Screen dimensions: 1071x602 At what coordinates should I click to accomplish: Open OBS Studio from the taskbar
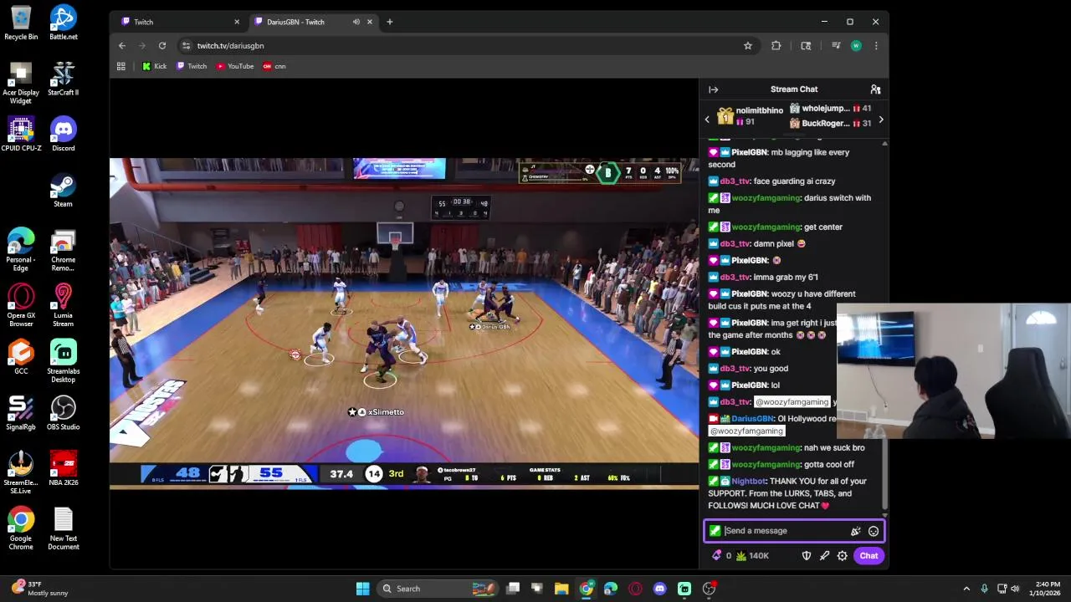[709, 589]
